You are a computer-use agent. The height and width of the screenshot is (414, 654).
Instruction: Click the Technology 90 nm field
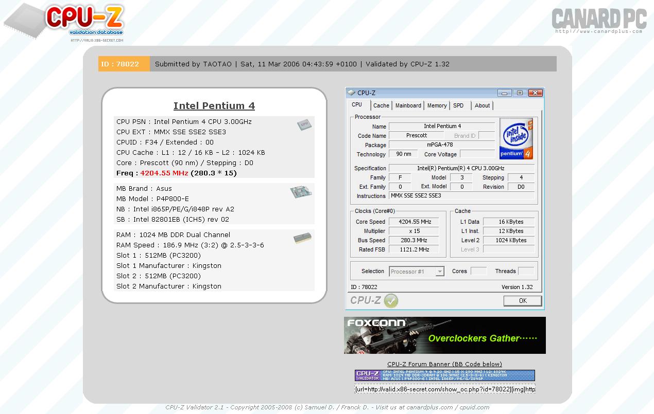pyautogui.click(x=403, y=154)
